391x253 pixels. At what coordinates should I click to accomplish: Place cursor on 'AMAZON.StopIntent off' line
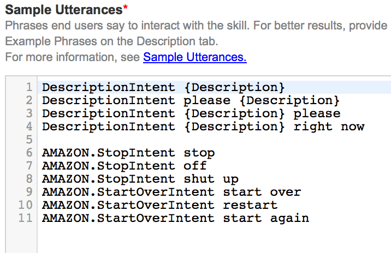[125, 166]
